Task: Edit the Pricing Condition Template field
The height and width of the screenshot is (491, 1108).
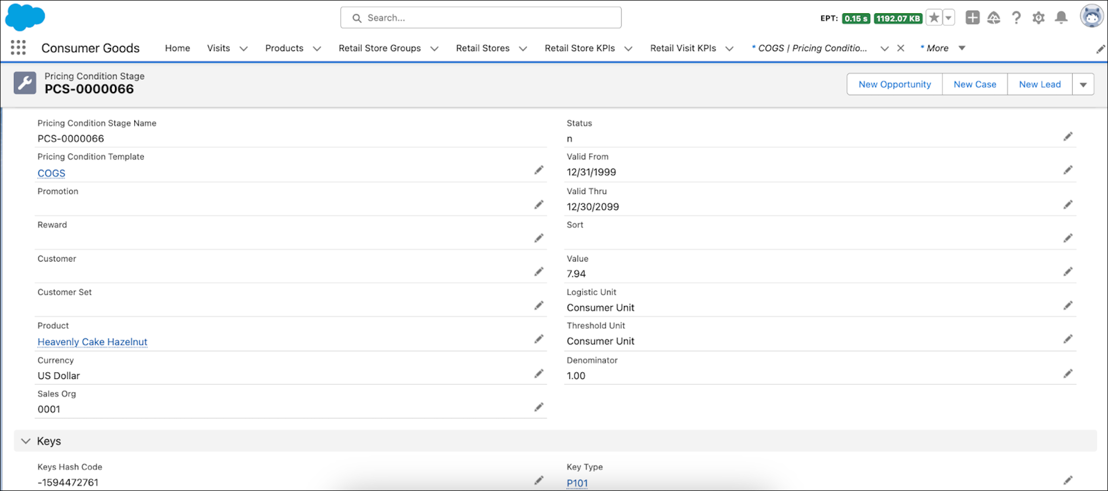Action: coord(539,170)
